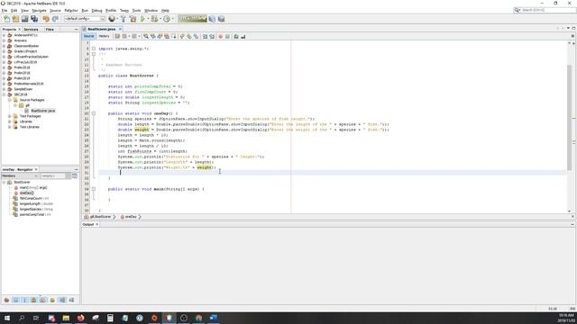The image size is (577, 324).
Task: Click the New File toolbar icon
Action: pyautogui.click(x=6, y=19)
